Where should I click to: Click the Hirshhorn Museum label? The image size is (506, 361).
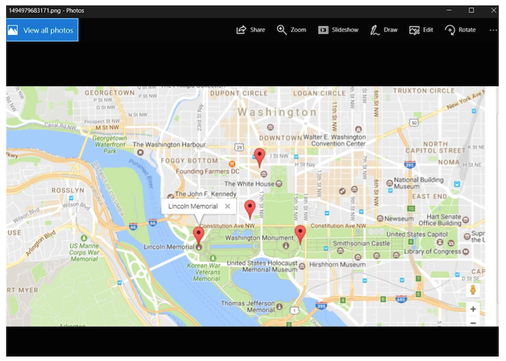click(338, 264)
